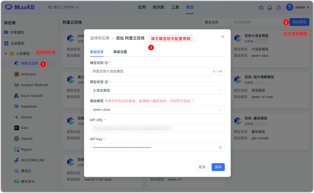Viewport: 314px width, 193px height.
Task: Click the 公有模型 folder icon
Action: pyautogui.click(x=12, y=53)
